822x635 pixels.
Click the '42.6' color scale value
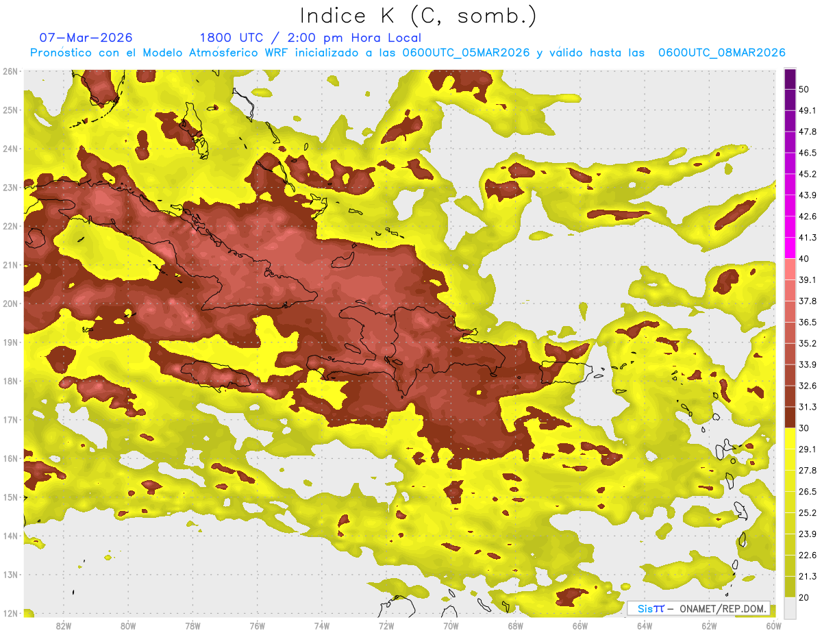[808, 217]
